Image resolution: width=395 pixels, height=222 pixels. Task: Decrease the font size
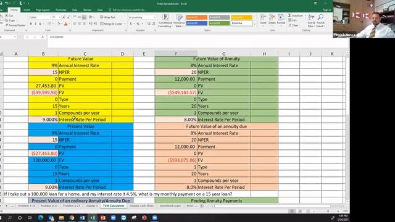69,17
